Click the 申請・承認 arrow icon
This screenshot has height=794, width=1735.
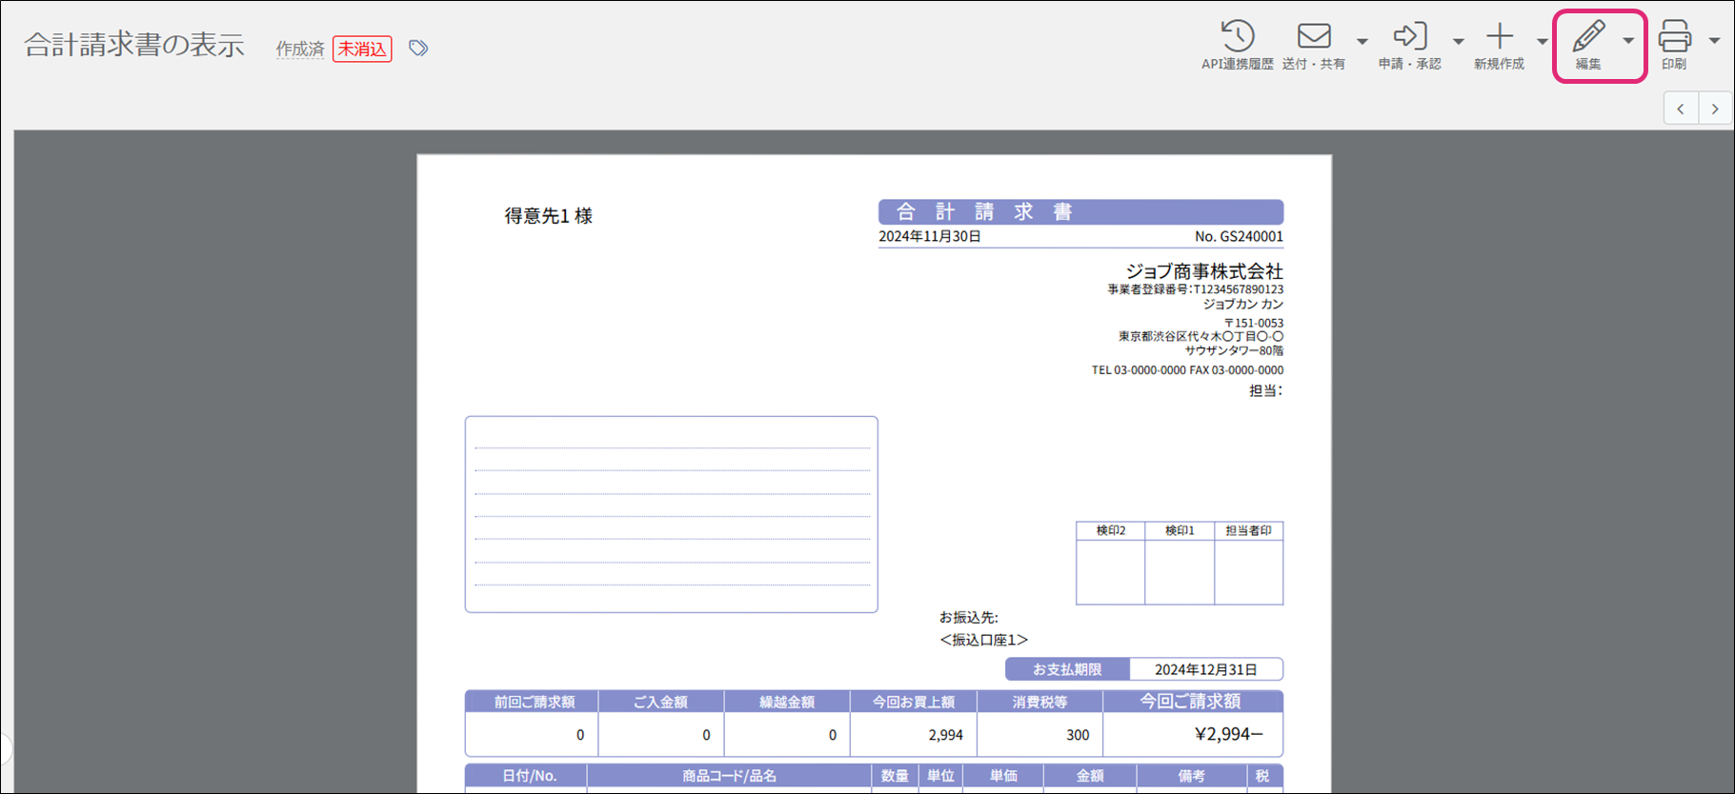1409,37
